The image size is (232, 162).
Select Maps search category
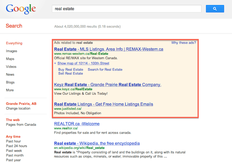(x=10, y=59)
